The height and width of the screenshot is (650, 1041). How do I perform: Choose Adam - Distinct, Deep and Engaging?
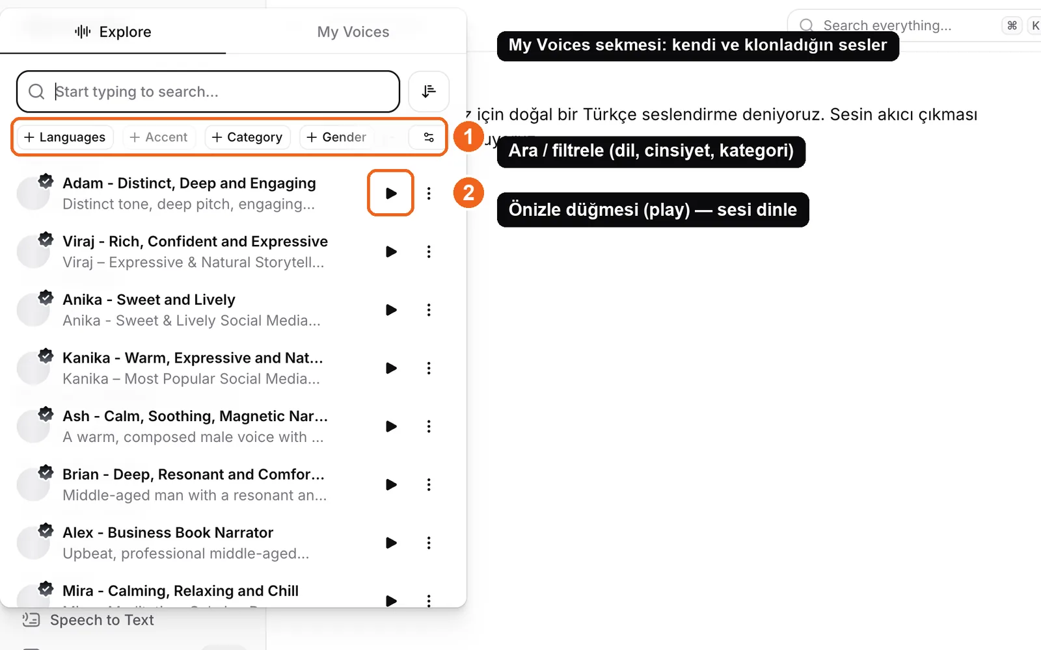(189, 183)
